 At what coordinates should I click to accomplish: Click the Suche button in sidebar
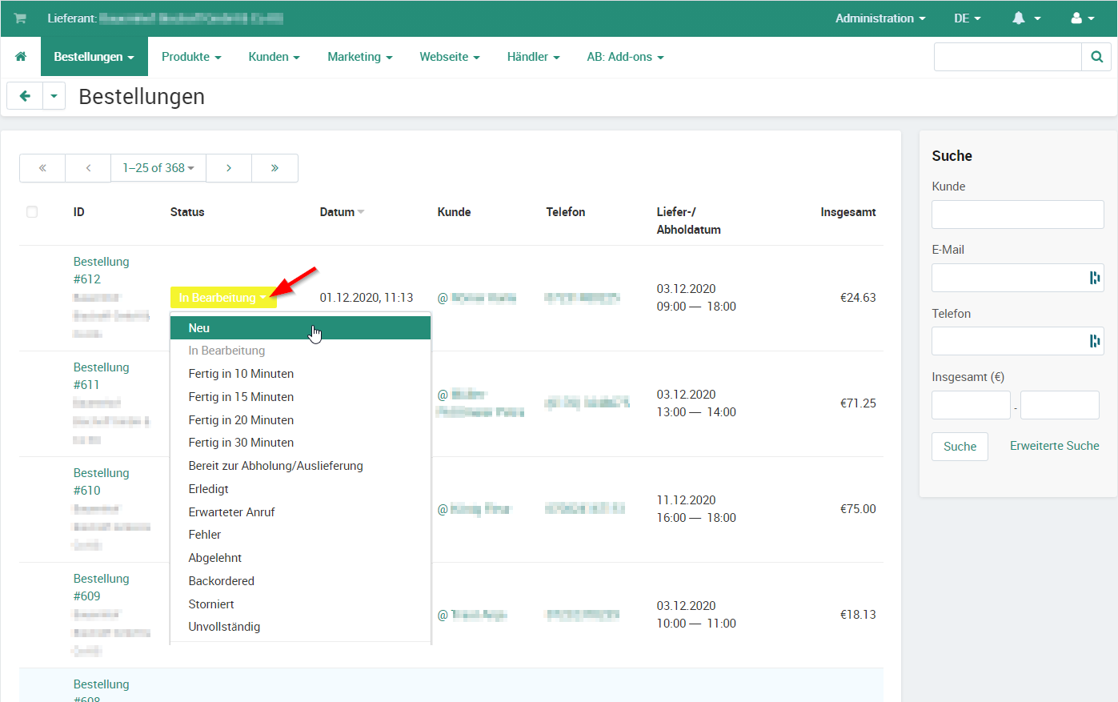click(960, 447)
